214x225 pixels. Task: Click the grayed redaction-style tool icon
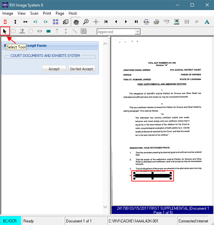tap(40, 31)
